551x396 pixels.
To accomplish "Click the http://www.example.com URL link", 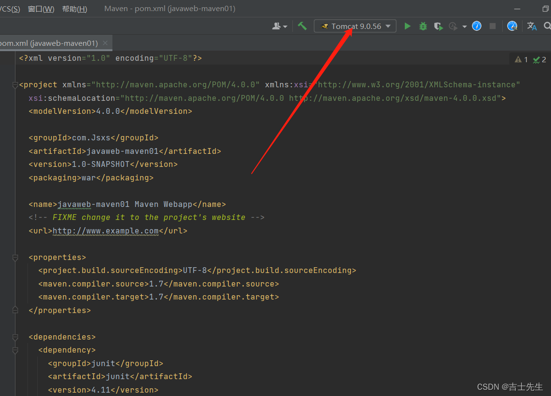I will click(x=105, y=231).
